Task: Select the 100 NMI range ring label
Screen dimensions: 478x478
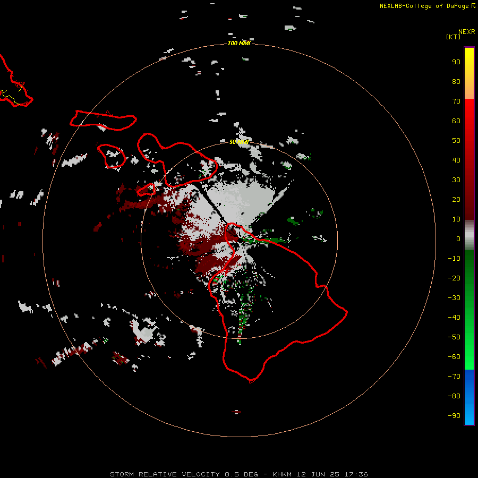Action: coord(239,44)
